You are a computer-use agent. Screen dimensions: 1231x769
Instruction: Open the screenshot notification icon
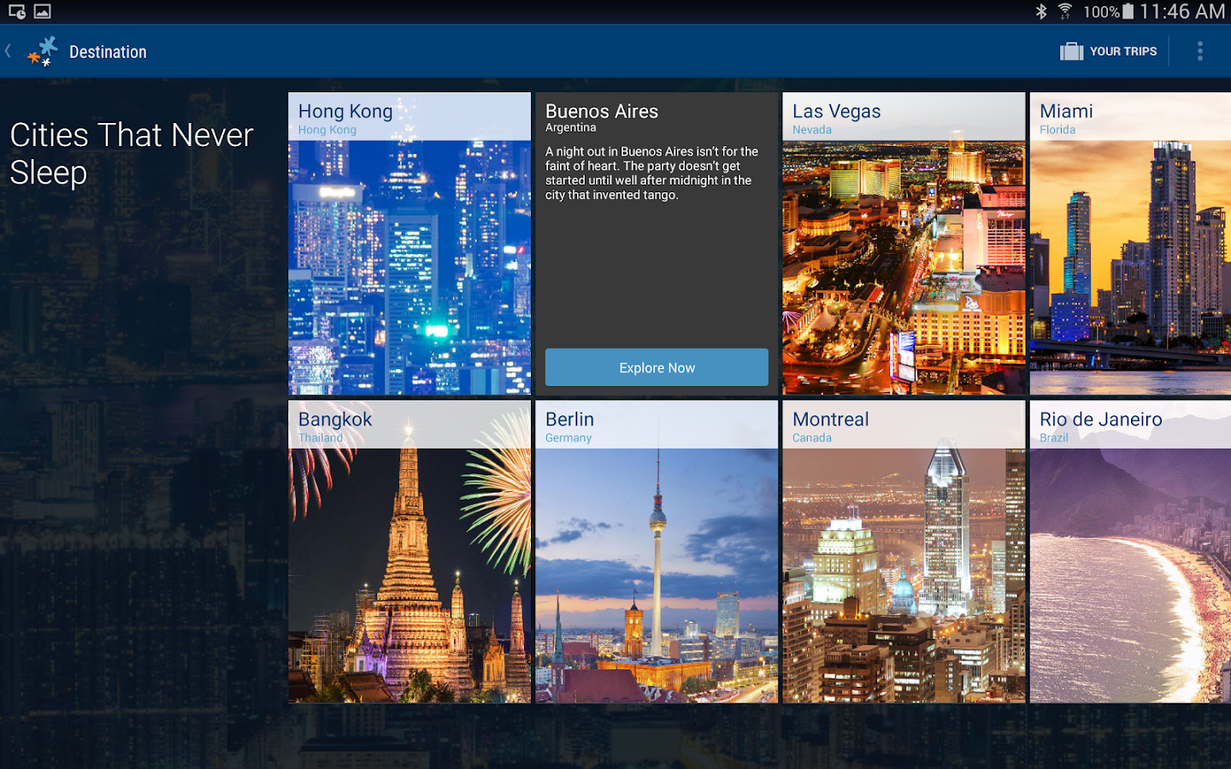[x=16, y=11]
